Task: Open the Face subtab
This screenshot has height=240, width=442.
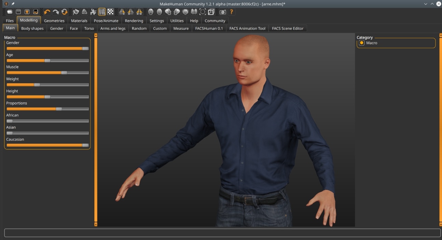Action: coord(74,29)
